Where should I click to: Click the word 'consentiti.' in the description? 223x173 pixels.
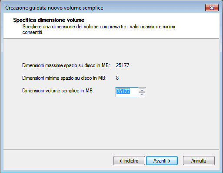(x=33, y=32)
